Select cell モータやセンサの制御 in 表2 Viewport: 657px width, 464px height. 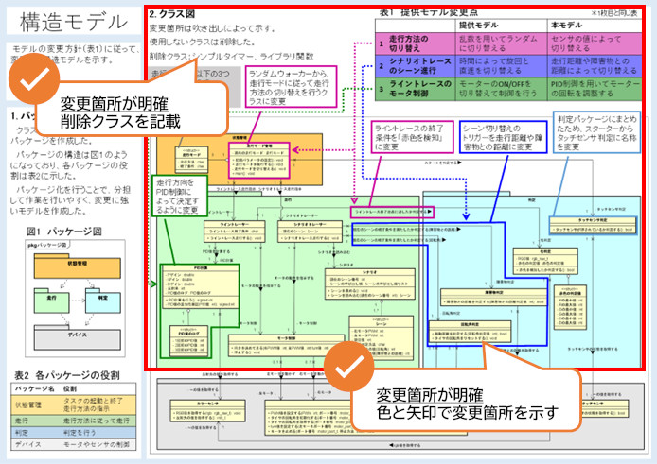(97, 444)
